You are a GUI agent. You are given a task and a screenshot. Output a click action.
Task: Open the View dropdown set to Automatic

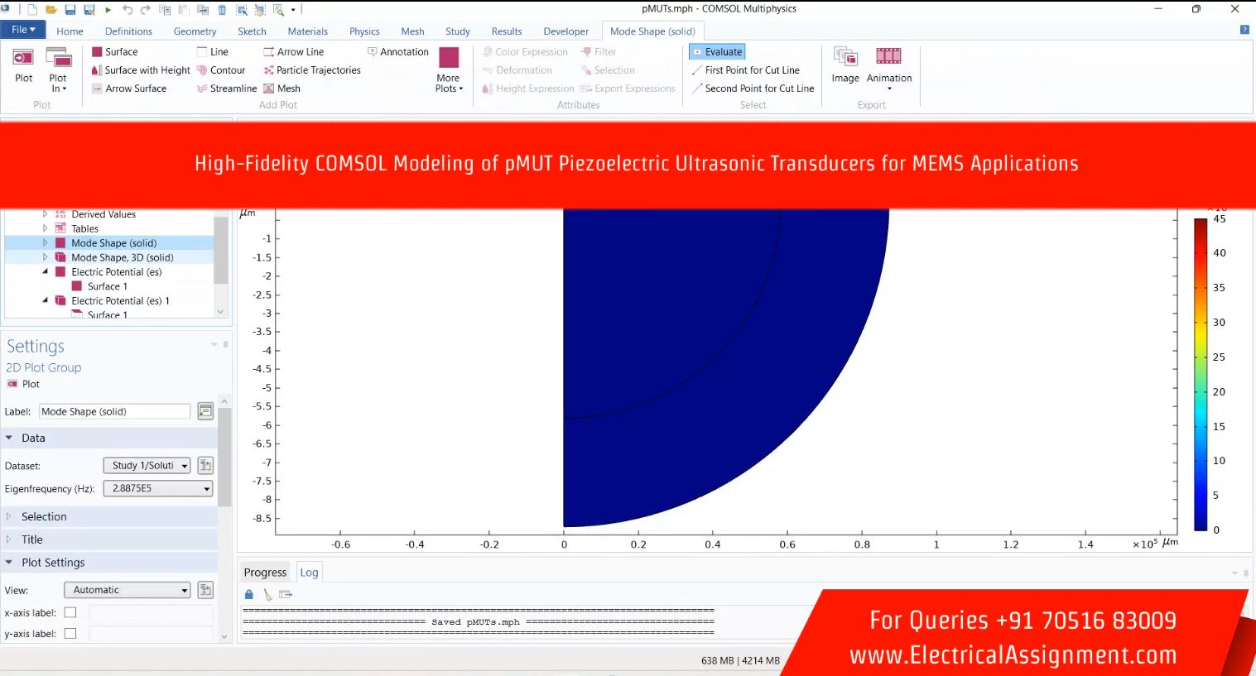(x=184, y=590)
